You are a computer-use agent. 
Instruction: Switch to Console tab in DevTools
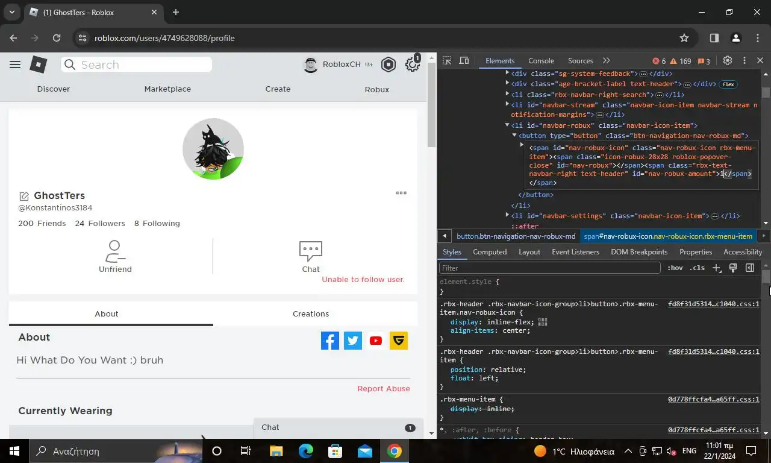[541, 61]
